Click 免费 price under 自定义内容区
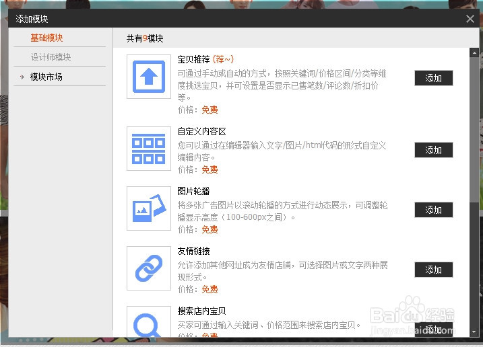The height and width of the screenshot is (347, 483). (210, 169)
